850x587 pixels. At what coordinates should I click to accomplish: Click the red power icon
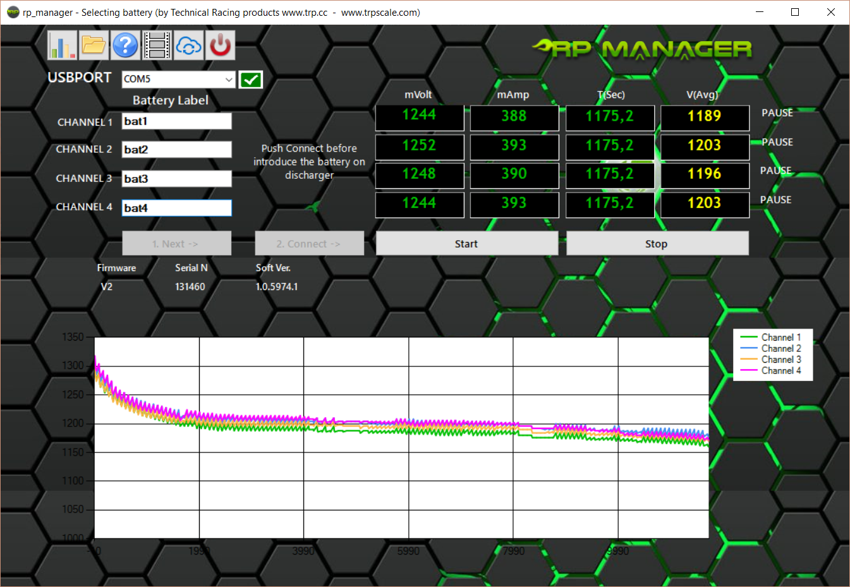[220, 45]
